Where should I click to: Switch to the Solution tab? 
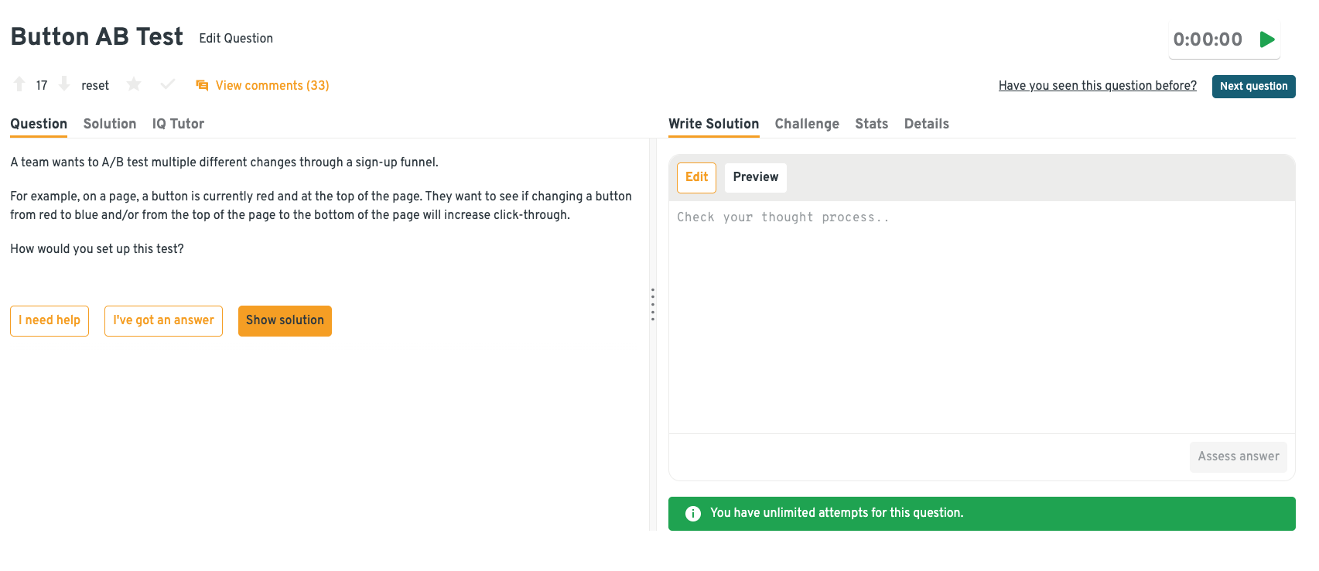pyautogui.click(x=110, y=124)
